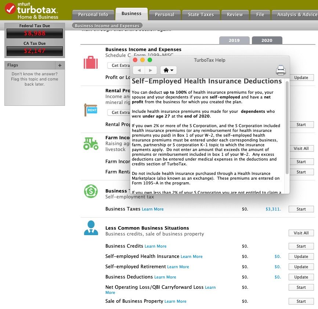Viewport: 318px width, 309px height.
Task: Start the Business Credits section
Action: tap(301, 246)
